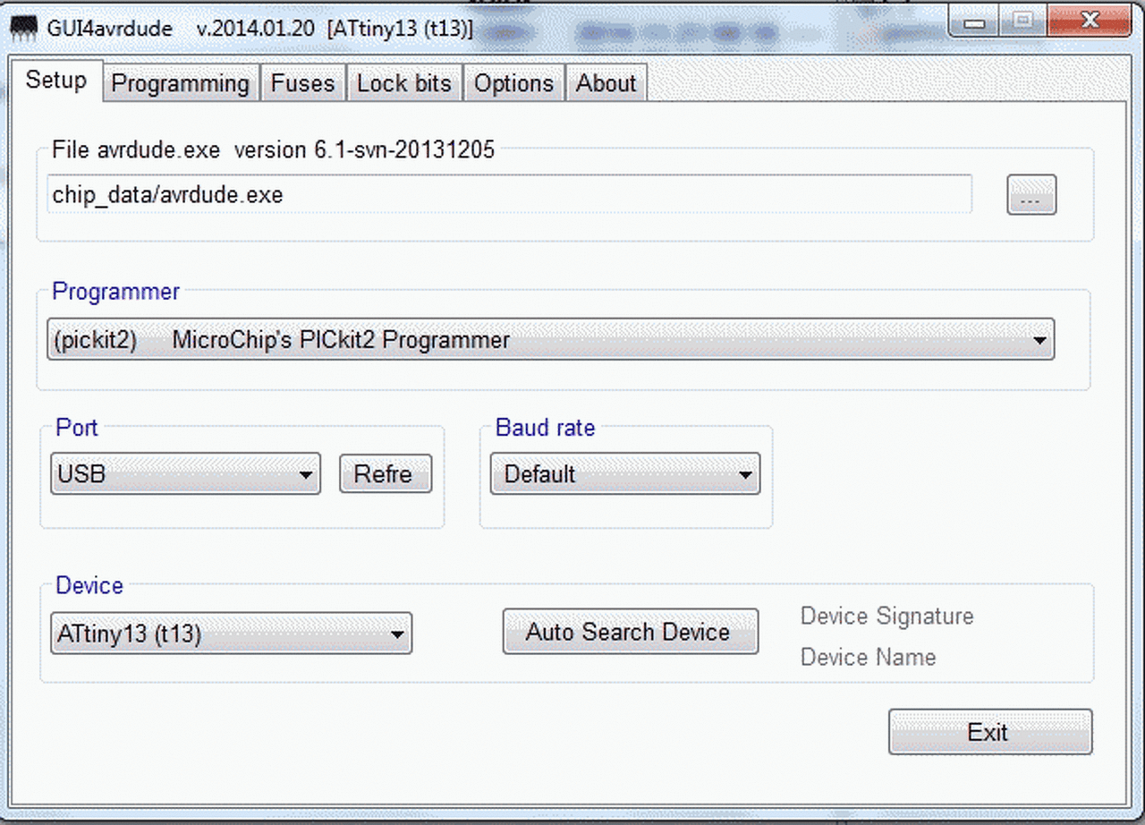Click the Auto Search Device button

click(x=630, y=633)
